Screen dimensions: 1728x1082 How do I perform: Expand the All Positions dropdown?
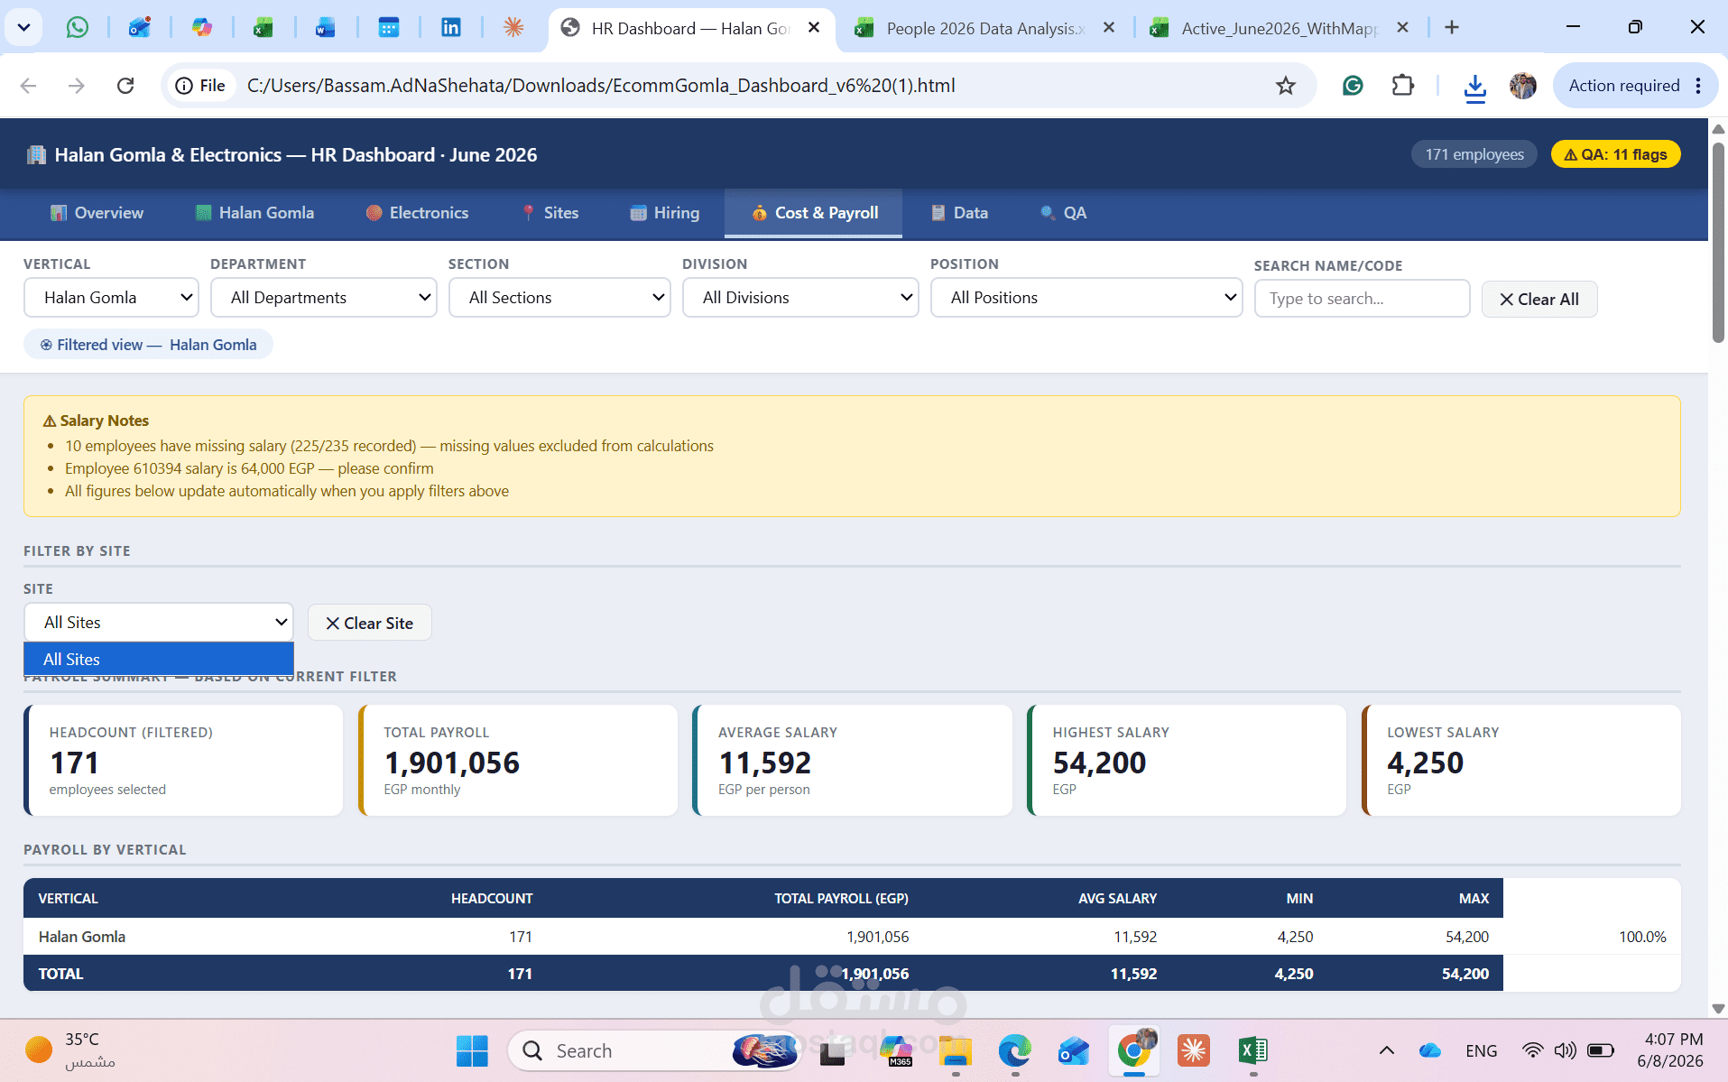(x=1086, y=298)
